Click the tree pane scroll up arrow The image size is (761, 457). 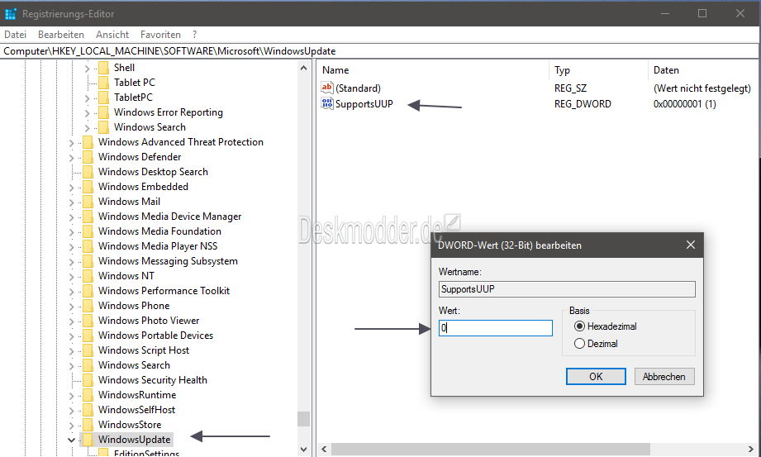[303, 68]
